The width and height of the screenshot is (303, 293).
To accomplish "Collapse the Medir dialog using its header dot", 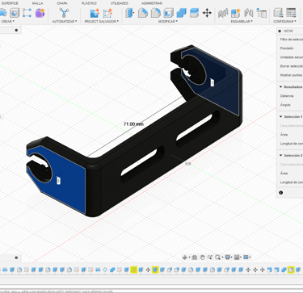I will click(x=280, y=31).
